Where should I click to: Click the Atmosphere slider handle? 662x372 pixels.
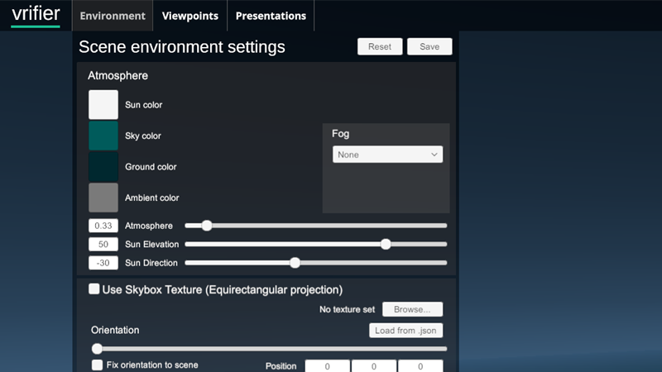(x=207, y=226)
